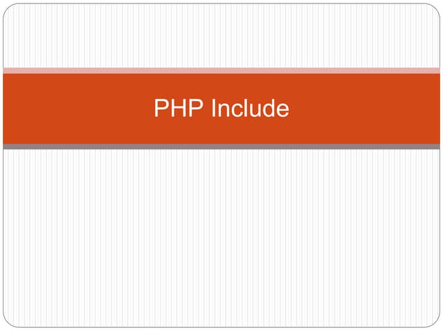Click the first letter "P" of the title
This screenshot has height=332, width=443.
161,109
